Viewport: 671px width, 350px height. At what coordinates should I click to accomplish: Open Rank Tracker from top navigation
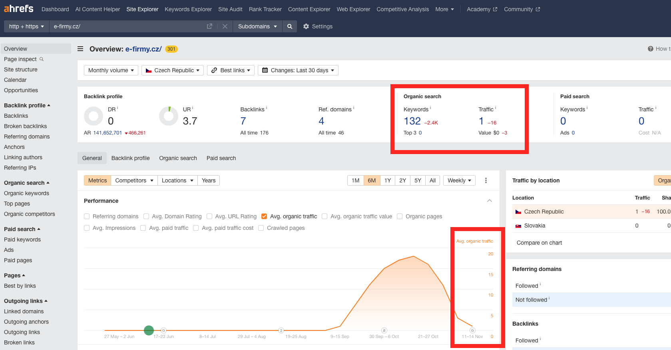click(x=265, y=9)
